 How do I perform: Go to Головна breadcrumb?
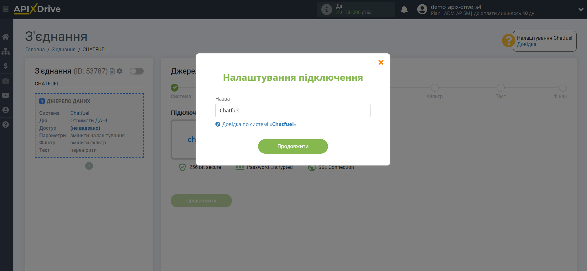click(x=35, y=49)
